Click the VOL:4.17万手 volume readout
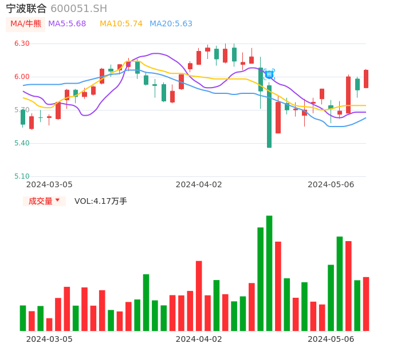The image size is (393, 347). coord(100,201)
